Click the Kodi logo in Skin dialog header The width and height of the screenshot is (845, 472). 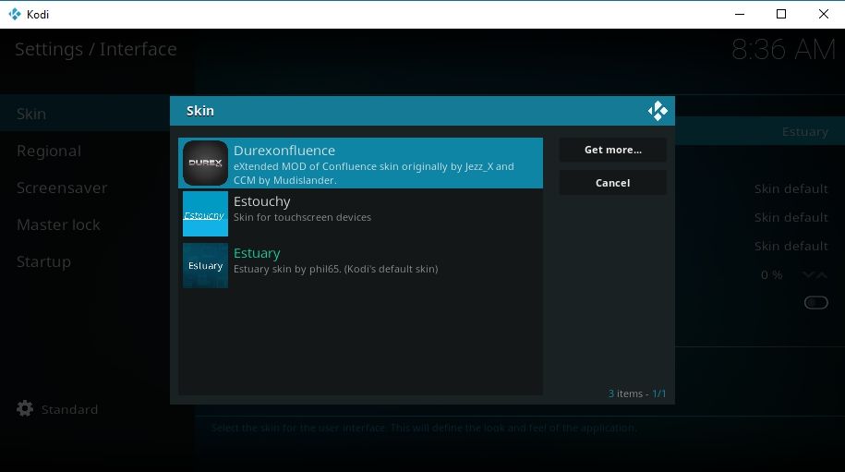658,111
